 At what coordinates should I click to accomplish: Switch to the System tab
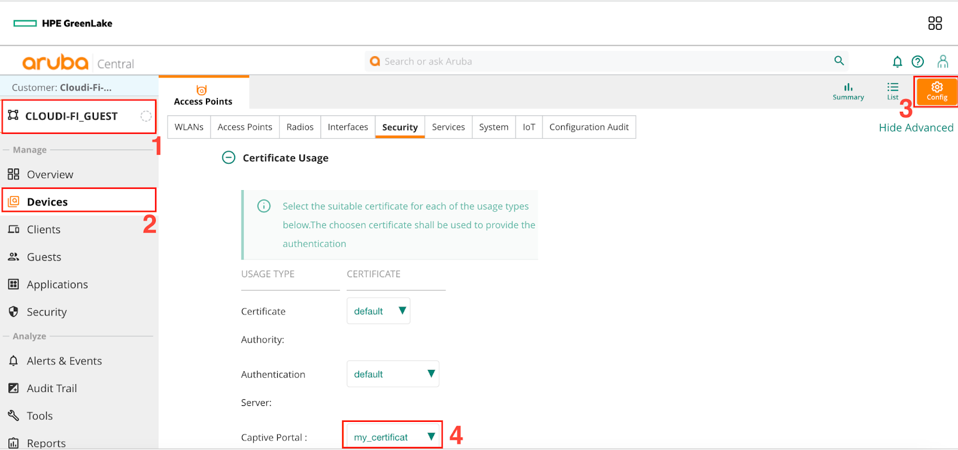click(494, 127)
